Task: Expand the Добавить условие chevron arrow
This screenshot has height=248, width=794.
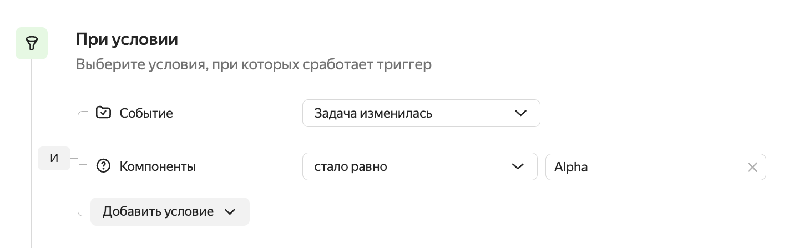Action: (x=230, y=212)
